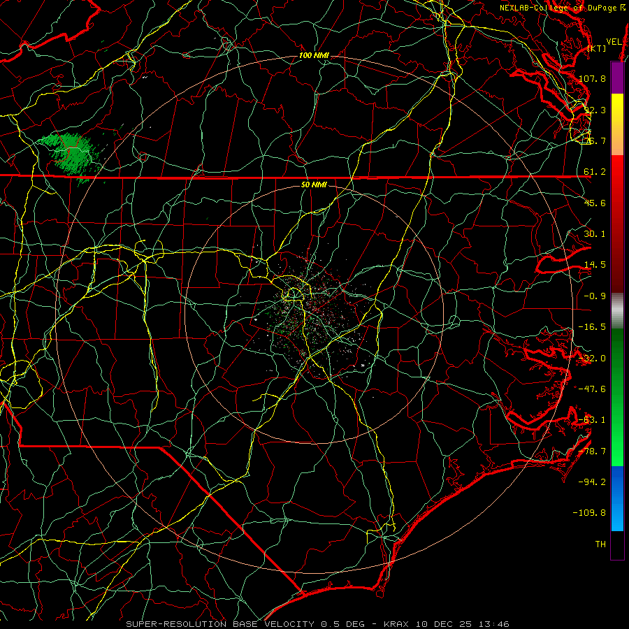Click the Super-Resolution Base Velocity caption
This screenshot has height=629, width=629.
coord(317,624)
